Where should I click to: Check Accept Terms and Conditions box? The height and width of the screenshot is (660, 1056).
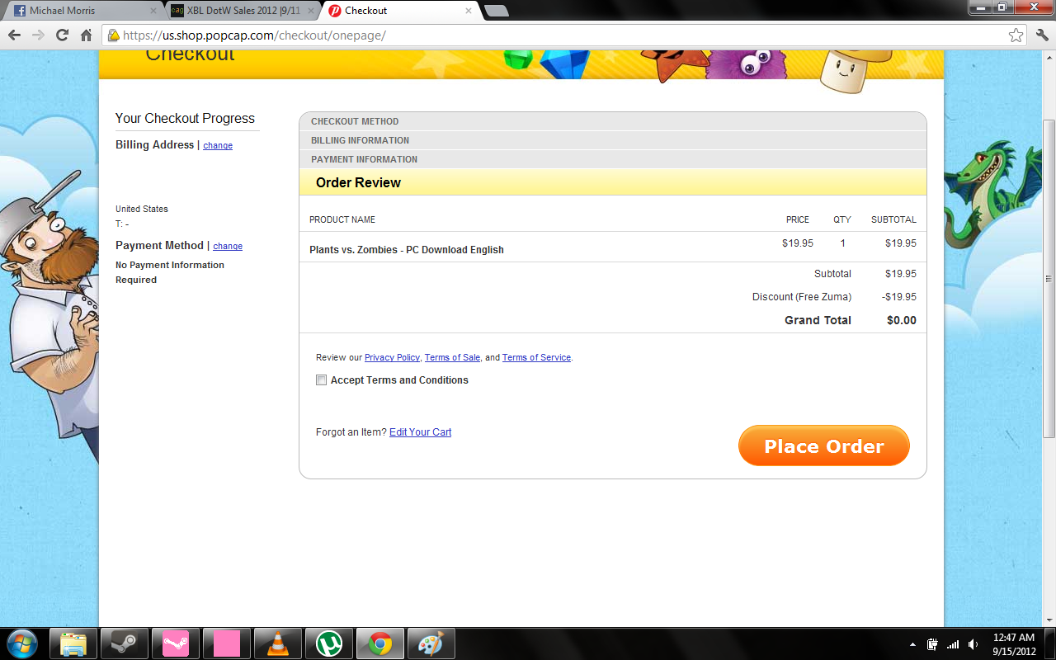[321, 380]
